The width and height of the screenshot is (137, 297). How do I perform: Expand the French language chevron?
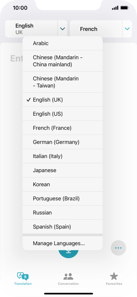point(127,29)
